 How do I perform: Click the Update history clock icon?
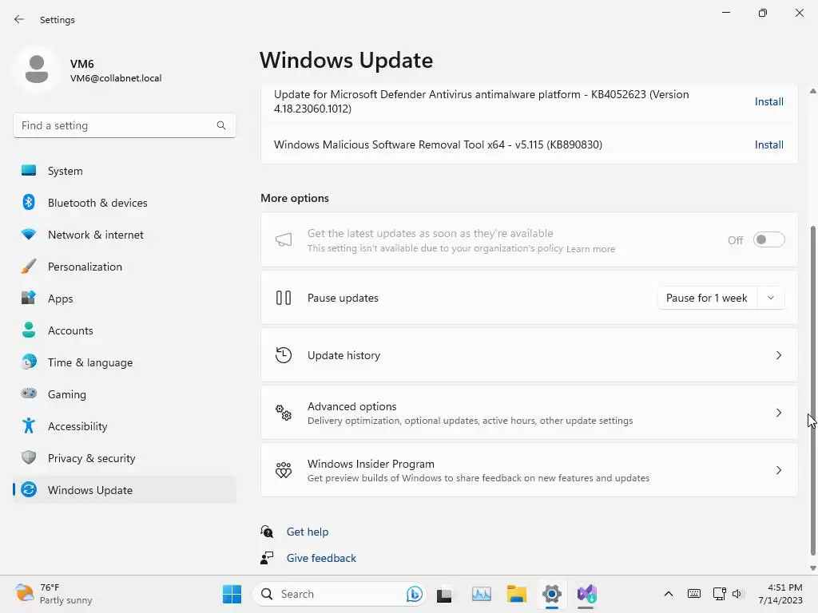coord(284,355)
